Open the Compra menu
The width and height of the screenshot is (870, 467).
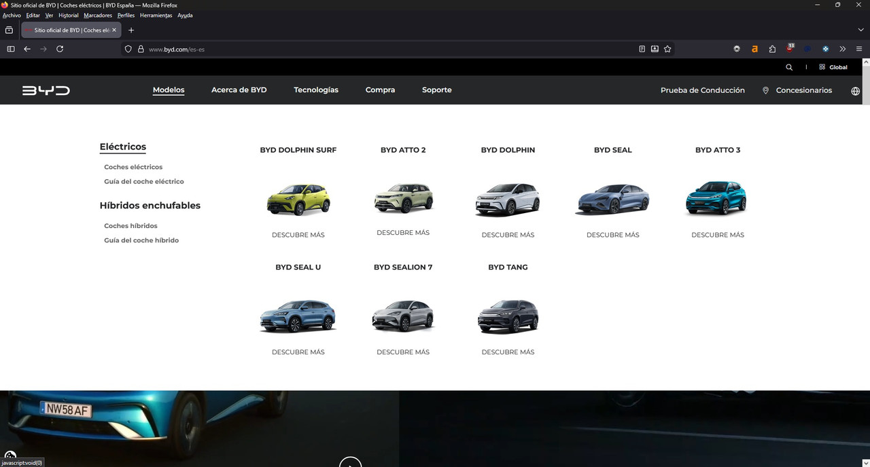click(380, 90)
